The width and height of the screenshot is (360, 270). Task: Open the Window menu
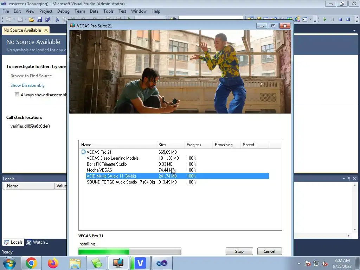139,11
